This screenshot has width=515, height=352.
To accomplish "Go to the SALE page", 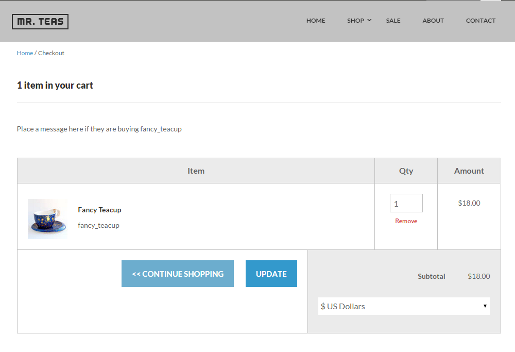I will (393, 21).
